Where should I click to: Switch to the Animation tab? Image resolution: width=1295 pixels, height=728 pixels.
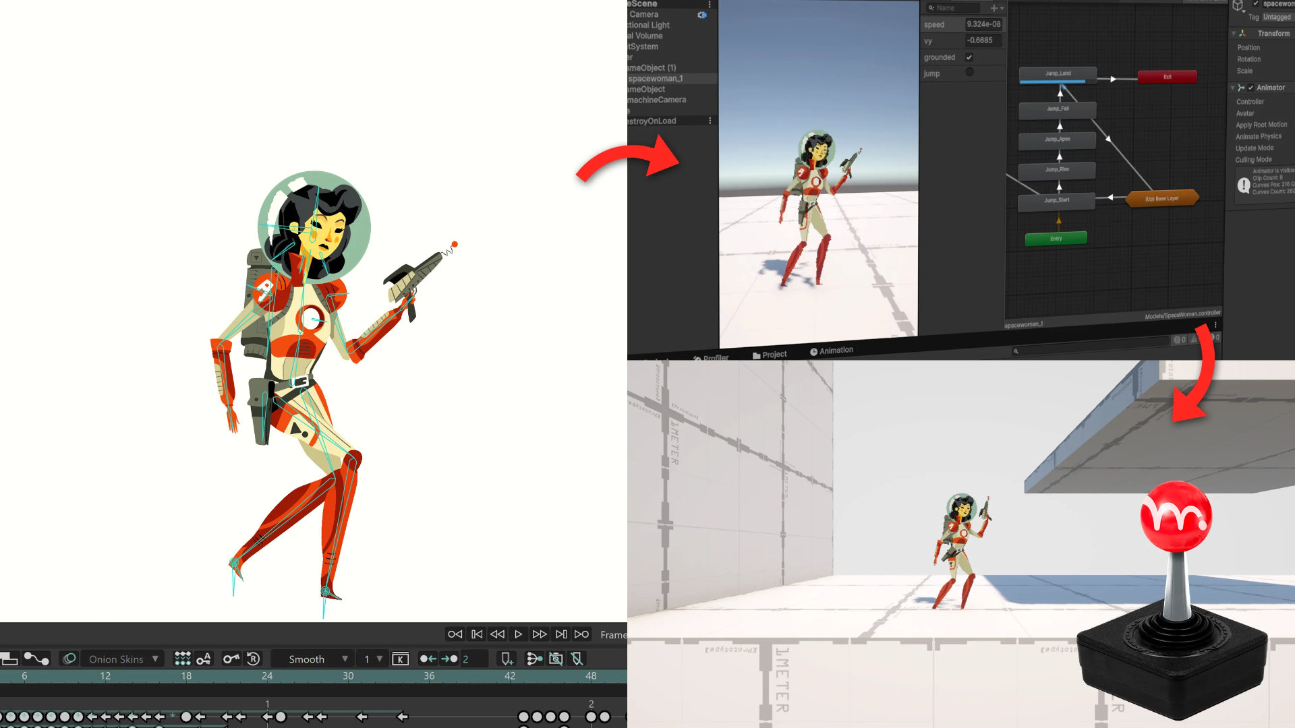click(x=832, y=351)
